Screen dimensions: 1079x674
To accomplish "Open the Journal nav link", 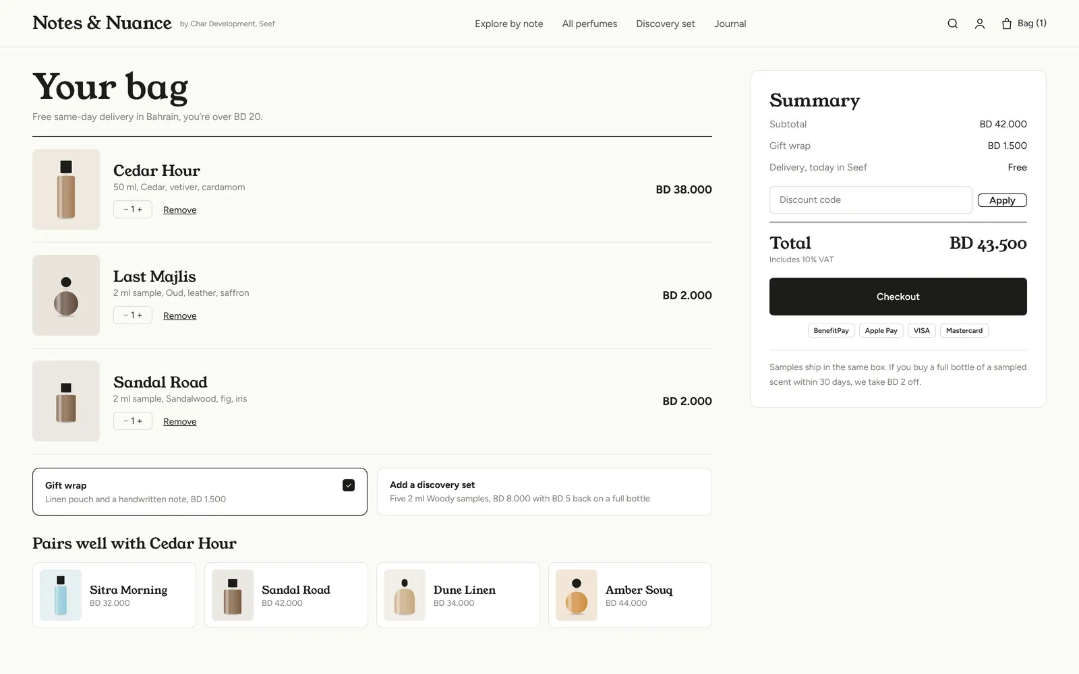I will (730, 24).
